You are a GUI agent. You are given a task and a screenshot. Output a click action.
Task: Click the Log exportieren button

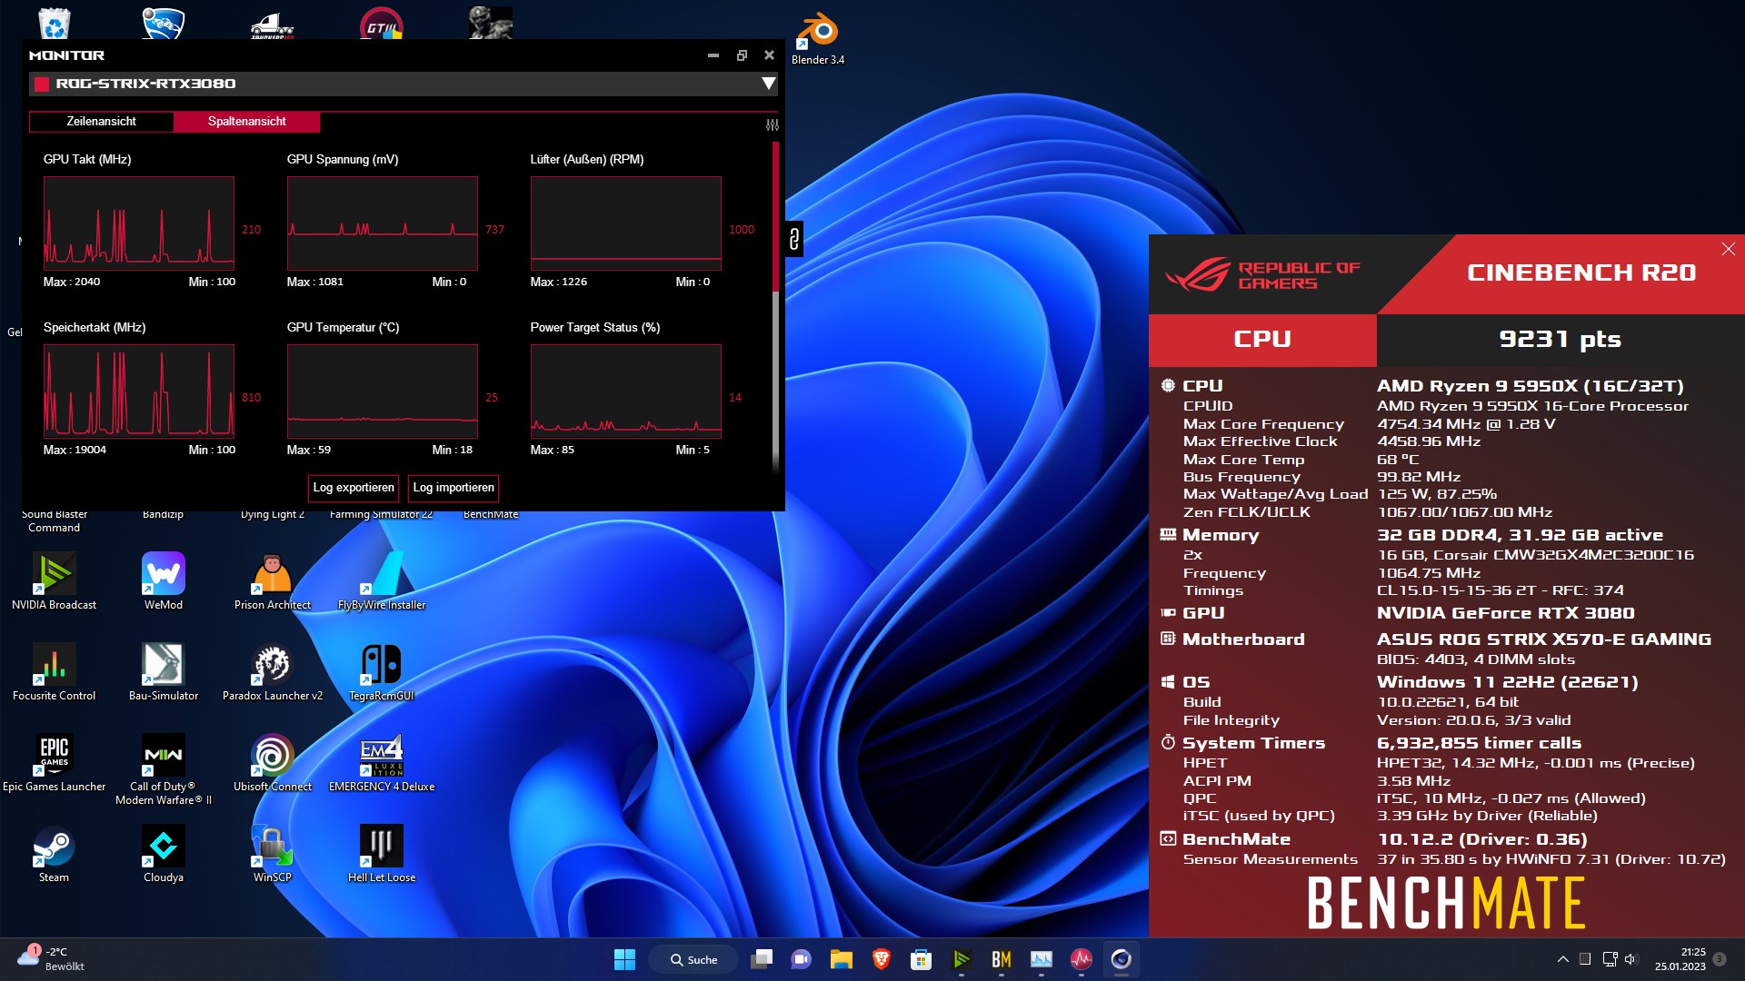(x=354, y=488)
